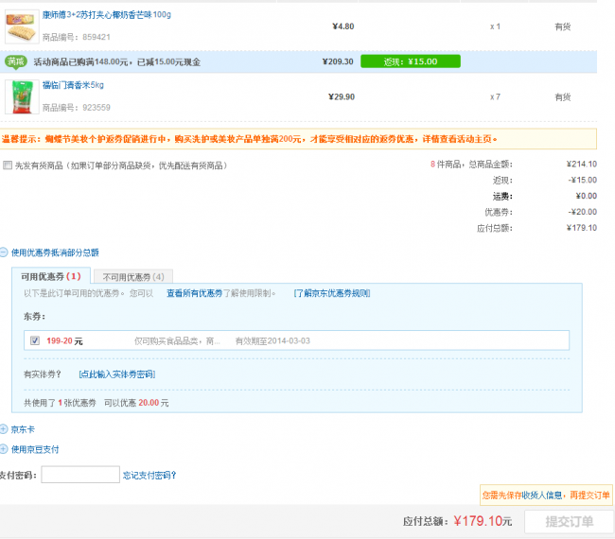Open the 福临门香香米5kg product link
The image size is (615, 539).
pyautogui.click(x=73, y=85)
